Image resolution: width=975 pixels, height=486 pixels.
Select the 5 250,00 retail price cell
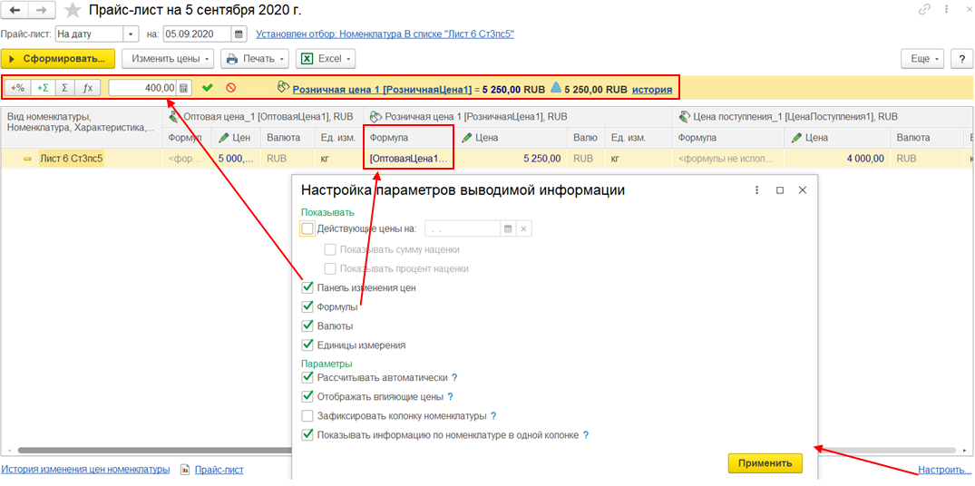coord(512,159)
